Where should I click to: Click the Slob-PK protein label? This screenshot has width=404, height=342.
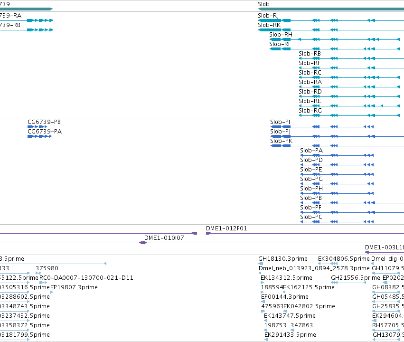282,141
